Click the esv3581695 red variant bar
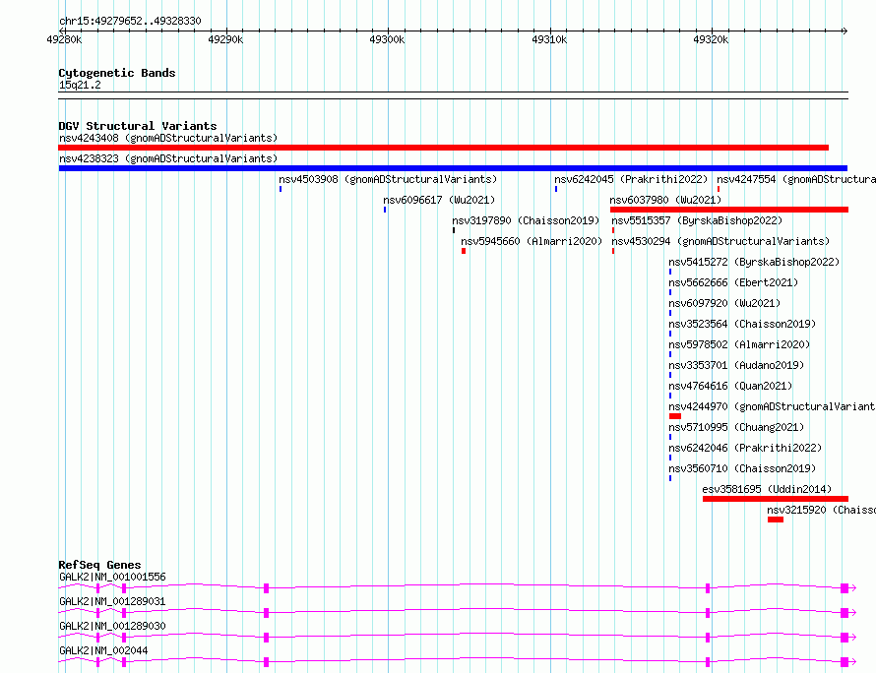 (x=776, y=499)
